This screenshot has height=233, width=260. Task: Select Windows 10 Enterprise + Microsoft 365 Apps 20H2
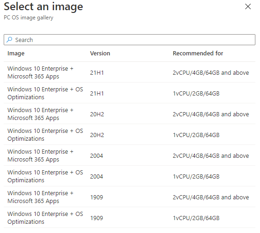tap(129, 114)
